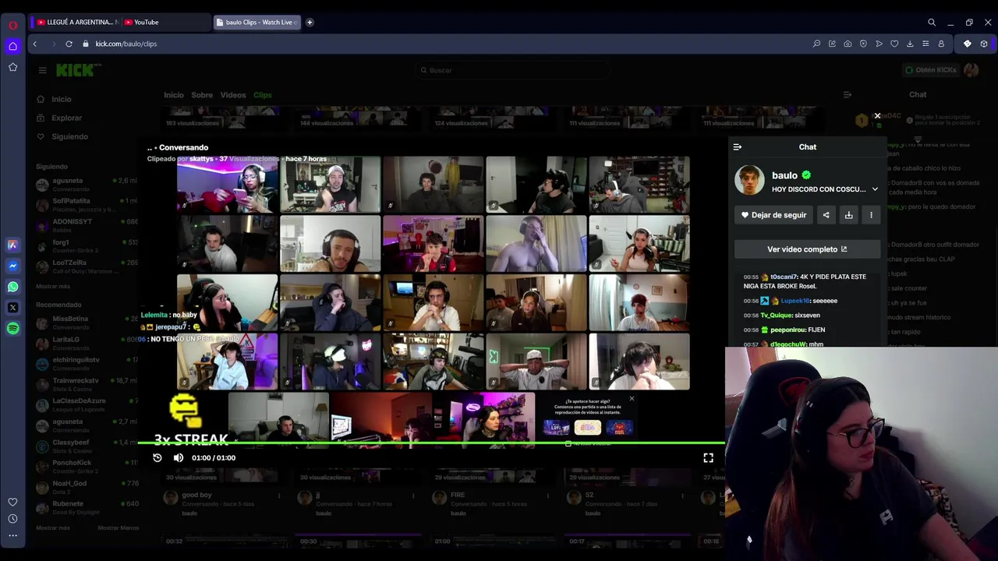Viewport: 998px width, 561px height.
Task: Open browser profile account icon
Action: click(x=941, y=44)
